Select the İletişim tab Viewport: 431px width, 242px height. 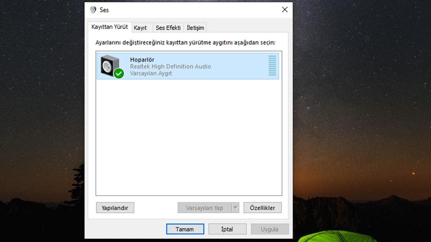click(195, 27)
